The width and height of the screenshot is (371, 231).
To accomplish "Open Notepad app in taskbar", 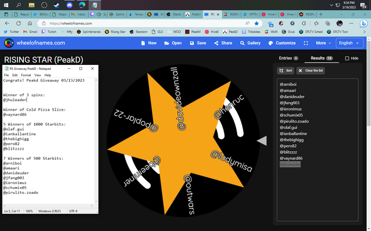I will 95,5.
